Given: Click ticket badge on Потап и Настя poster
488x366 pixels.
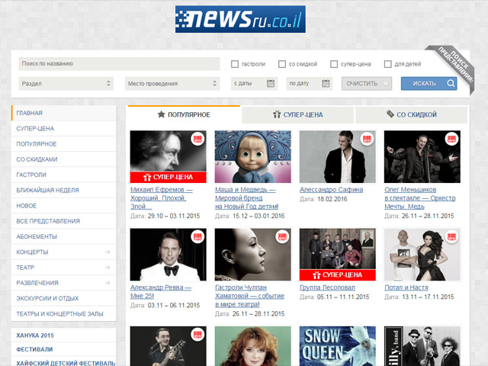Looking at the screenshot, I should click(x=451, y=237).
